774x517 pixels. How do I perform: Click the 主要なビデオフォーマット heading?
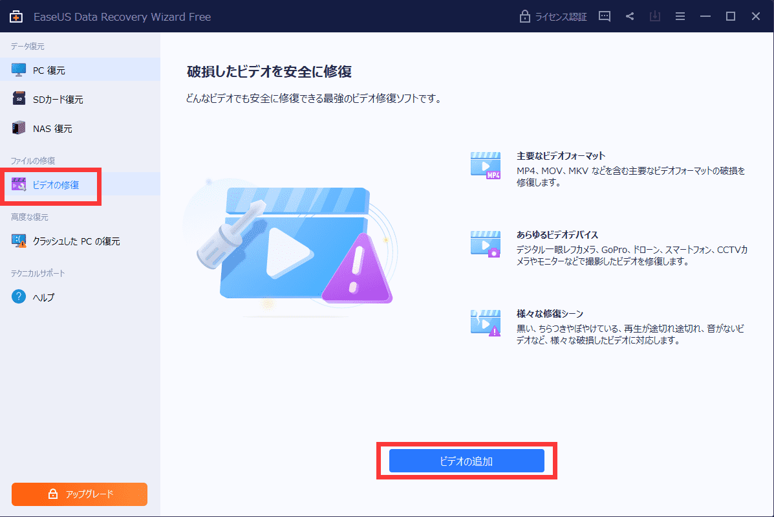[561, 155]
